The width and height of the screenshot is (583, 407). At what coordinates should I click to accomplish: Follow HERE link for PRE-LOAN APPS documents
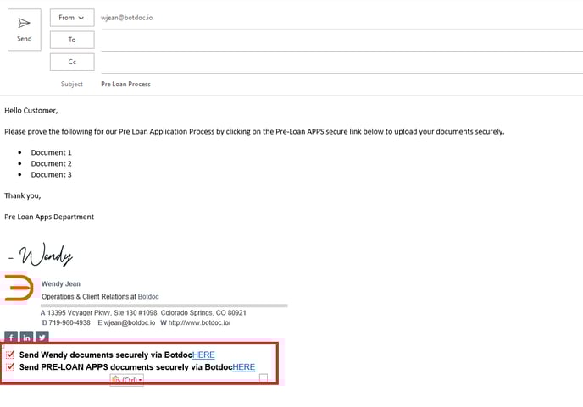(244, 367)
